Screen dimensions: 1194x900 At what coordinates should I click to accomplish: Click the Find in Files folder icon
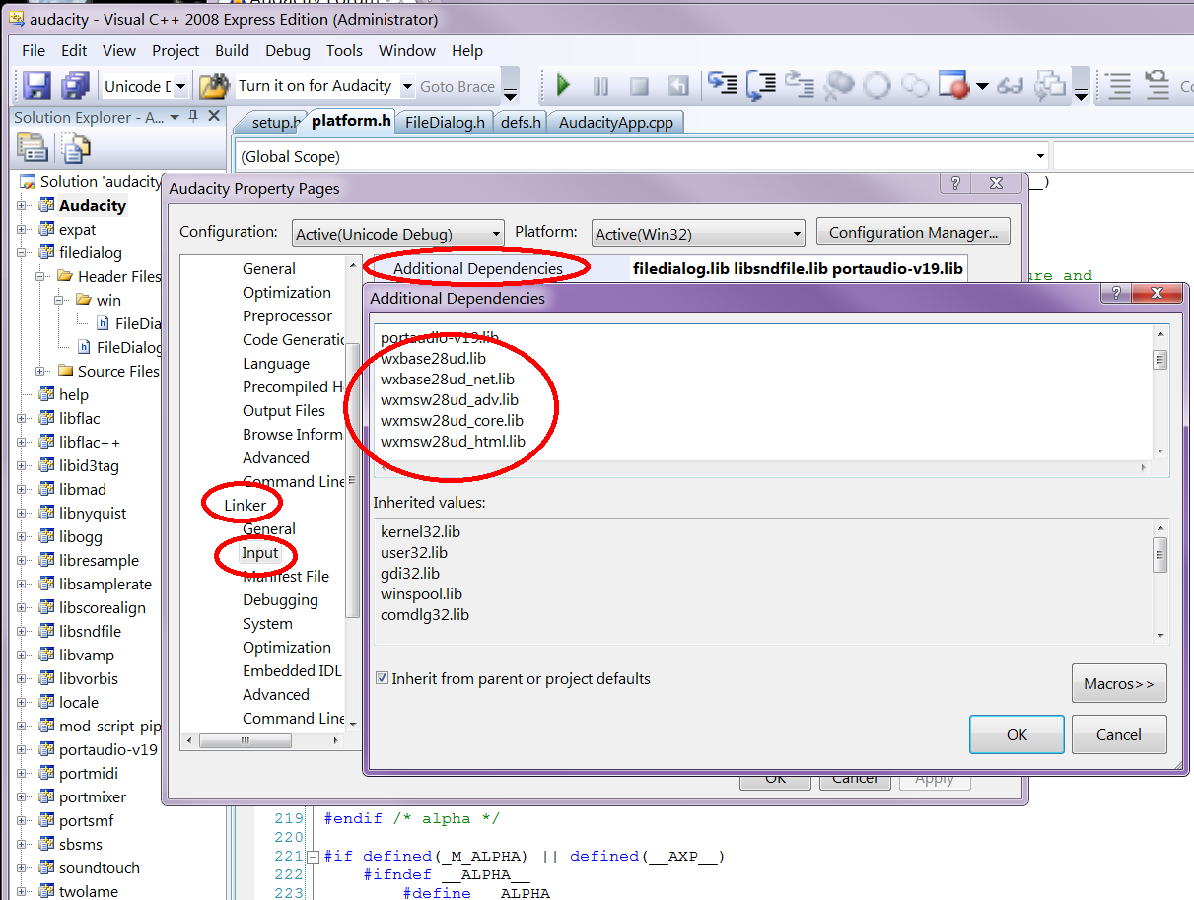click(x=214, y=86)
